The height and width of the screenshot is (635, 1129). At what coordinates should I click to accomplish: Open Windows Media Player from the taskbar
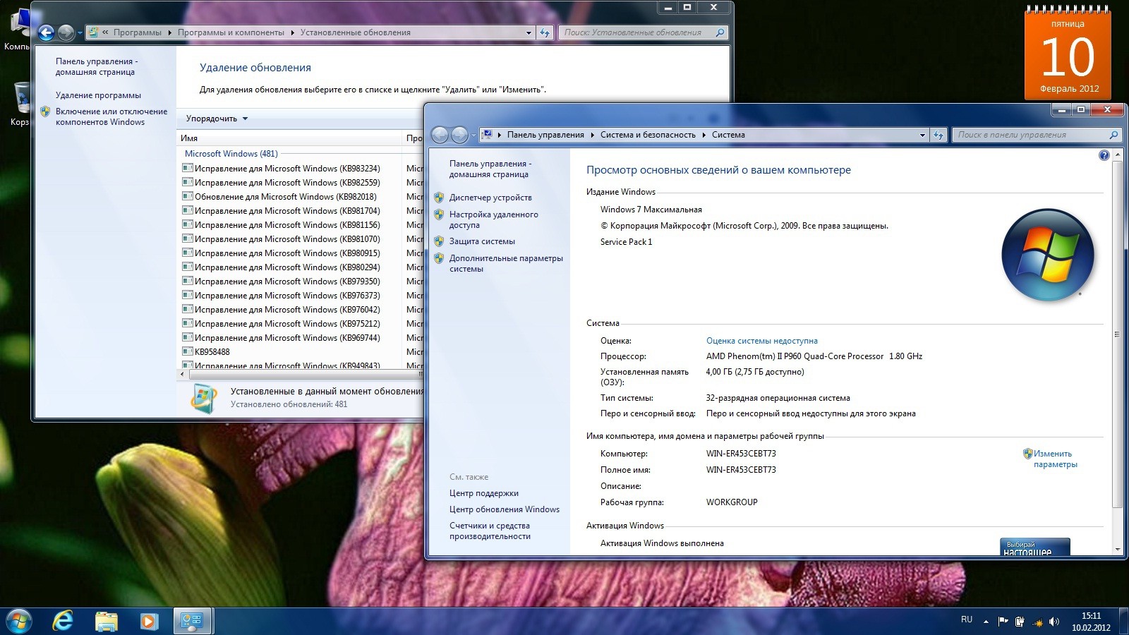coord(148,622)
